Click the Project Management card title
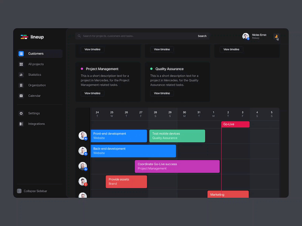Viewport: 302px width, 226px height. pos(102,69)
